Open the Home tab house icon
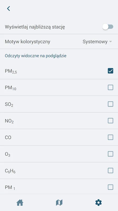Viewport: 118px width, 211px height. coord(20,203)
